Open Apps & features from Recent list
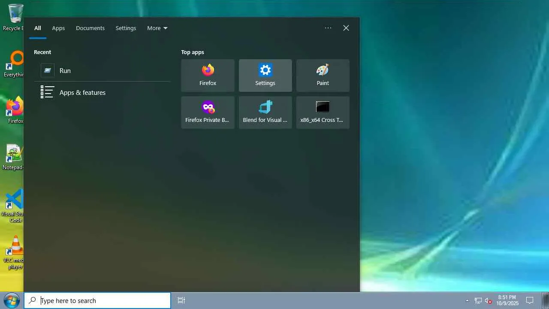549x309 pixels. point(102,92)
